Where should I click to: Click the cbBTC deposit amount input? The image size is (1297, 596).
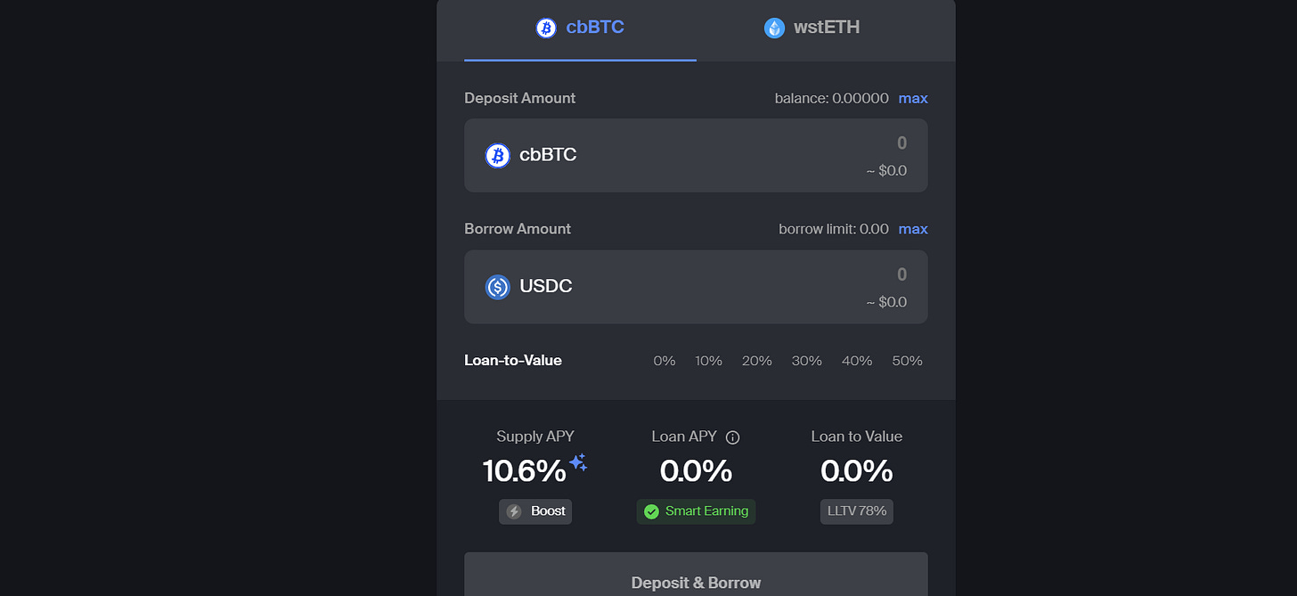coord(696,155)
